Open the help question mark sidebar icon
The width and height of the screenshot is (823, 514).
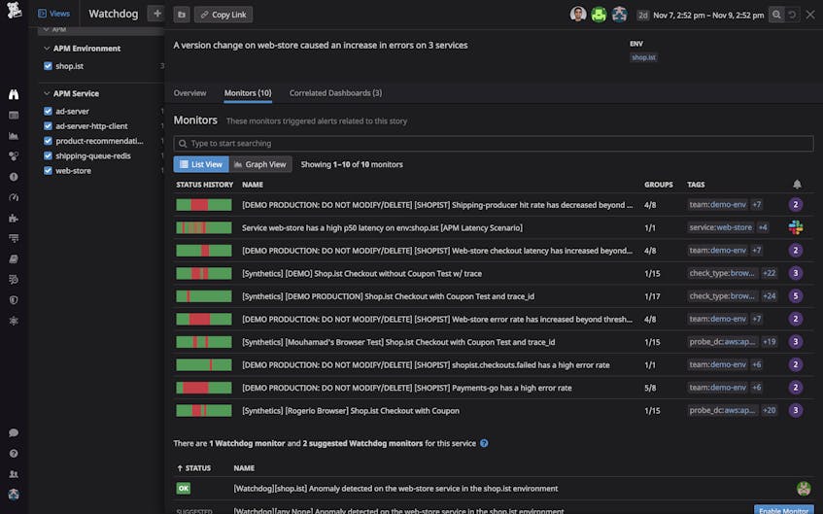(x=14, y=453)
